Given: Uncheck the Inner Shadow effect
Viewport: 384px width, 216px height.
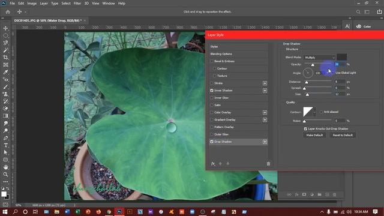Looking at the screenshot, I should tap(212, 91).
